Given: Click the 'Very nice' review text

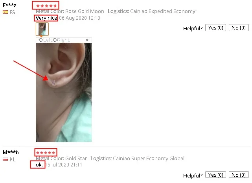Looking at the screenshot, I should coord(46,18).
